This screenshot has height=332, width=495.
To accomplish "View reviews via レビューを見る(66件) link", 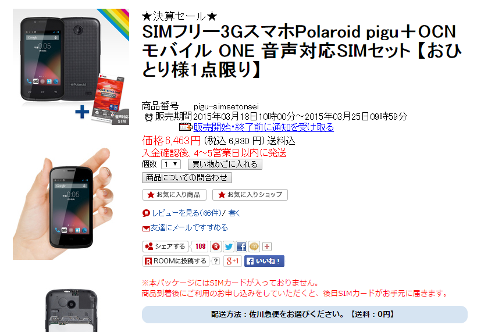I will coord(187,213).
